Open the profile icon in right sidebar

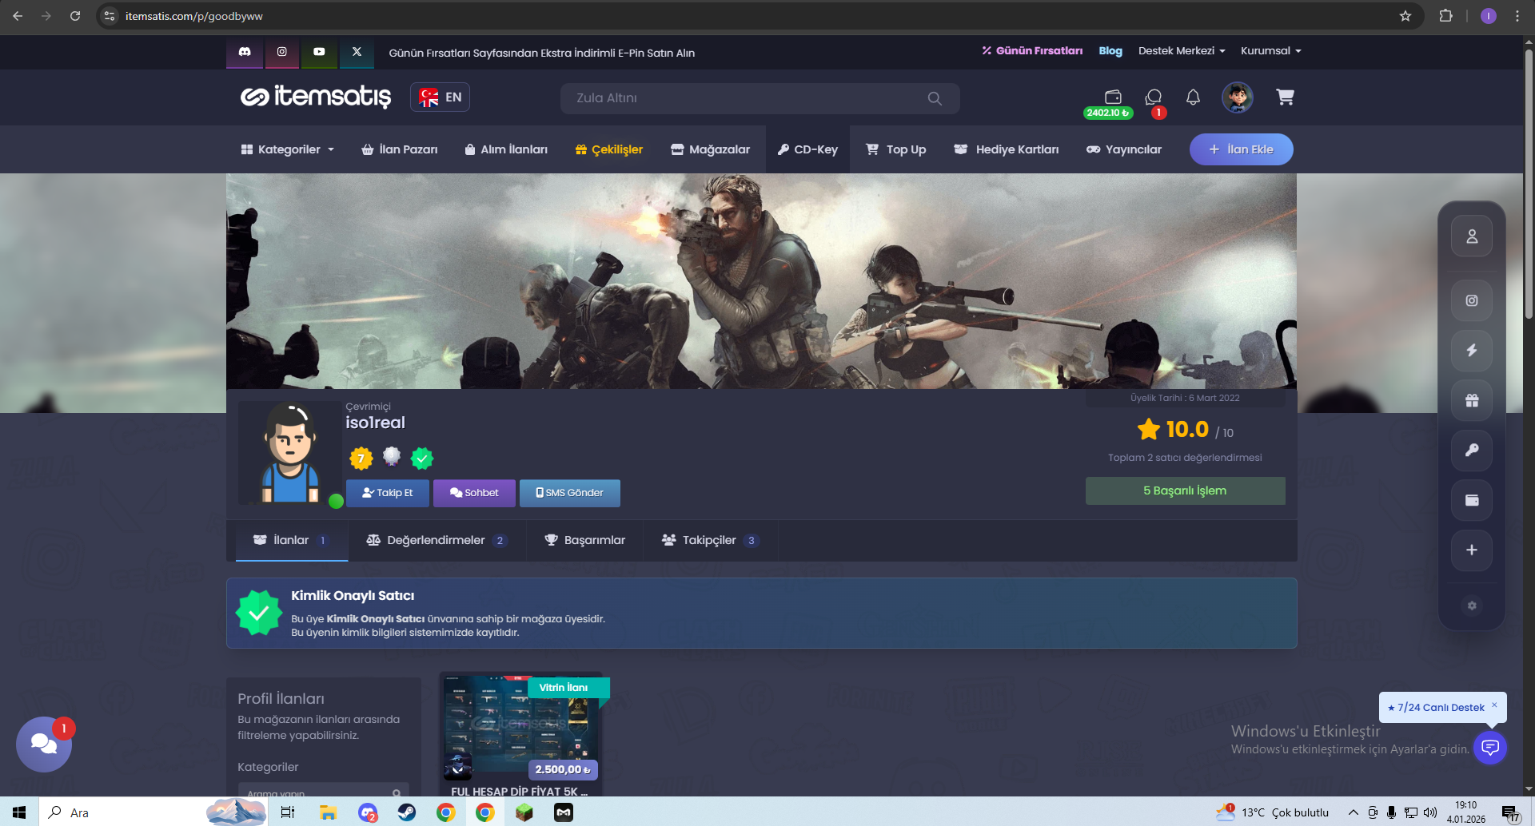1472,236
